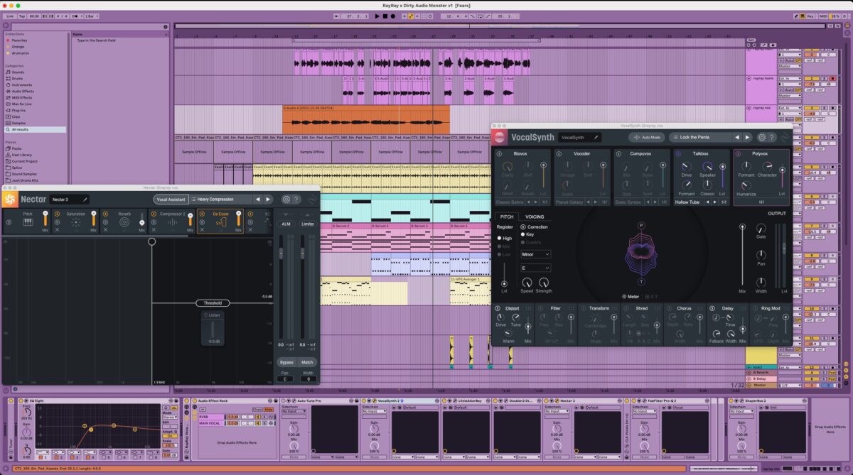Screen dimensions: 853x475
Task: Solo the Reverb module in Nectar
Action: coord(106,222)
